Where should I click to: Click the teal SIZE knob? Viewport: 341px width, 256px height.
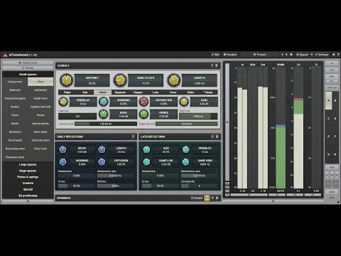point(146,149)
